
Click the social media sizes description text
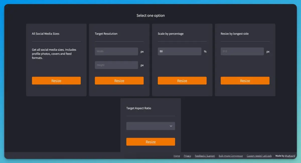pos(54,54)
